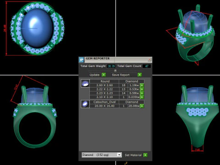Click the Cabochon_Oval gem thumbnail

tap(85, 104)
